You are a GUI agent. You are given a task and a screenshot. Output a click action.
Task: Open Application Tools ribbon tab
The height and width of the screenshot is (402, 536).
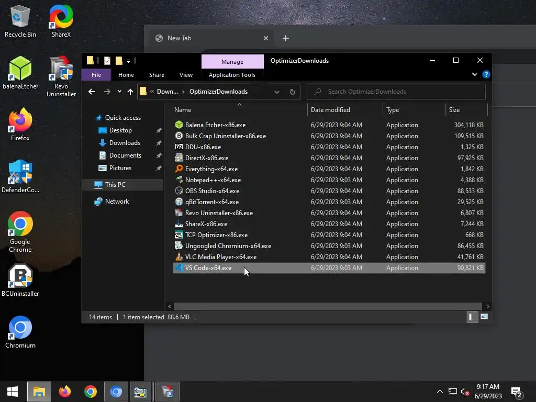tap(232, 75)
